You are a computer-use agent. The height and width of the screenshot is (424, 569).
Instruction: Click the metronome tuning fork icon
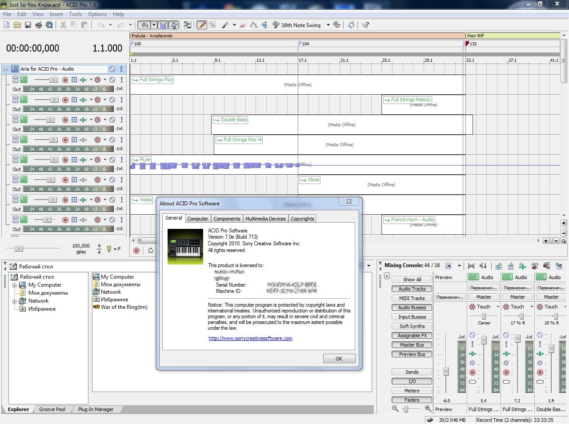coord(109,249)
